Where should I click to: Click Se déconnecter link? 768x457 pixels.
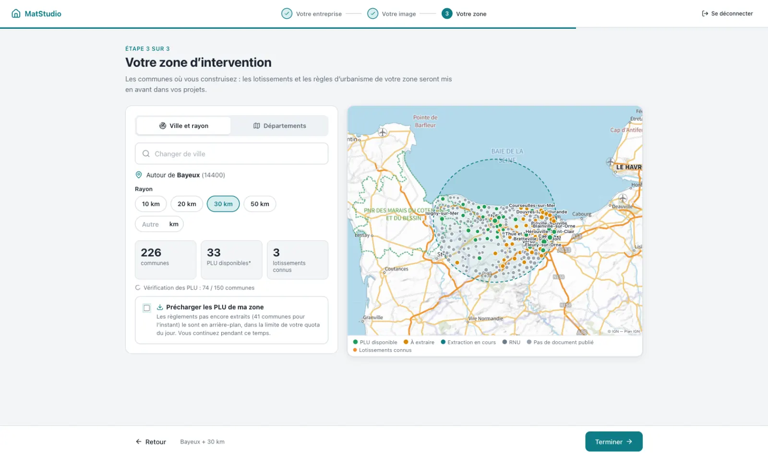[727, 13]
